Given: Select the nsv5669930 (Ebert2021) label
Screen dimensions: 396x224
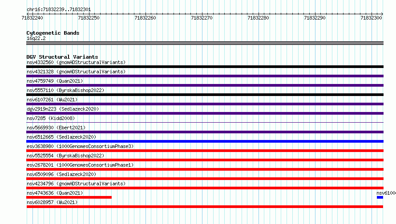Looking at the screenshot, I should [x=56, y=128].
